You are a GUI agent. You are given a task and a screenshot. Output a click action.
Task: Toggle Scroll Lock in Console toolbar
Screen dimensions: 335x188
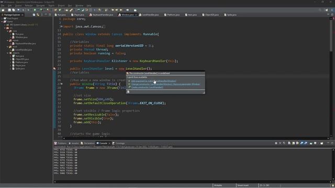(293, 143)
